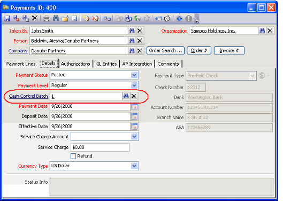This screenshot has height=204, width=283.
Task: Click the linked windows toolbar icon
Action: pos(107,18)
